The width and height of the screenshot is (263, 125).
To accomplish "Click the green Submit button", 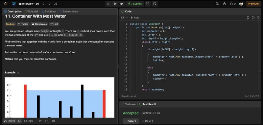I will pyautogui.click(x=135, y=4).
